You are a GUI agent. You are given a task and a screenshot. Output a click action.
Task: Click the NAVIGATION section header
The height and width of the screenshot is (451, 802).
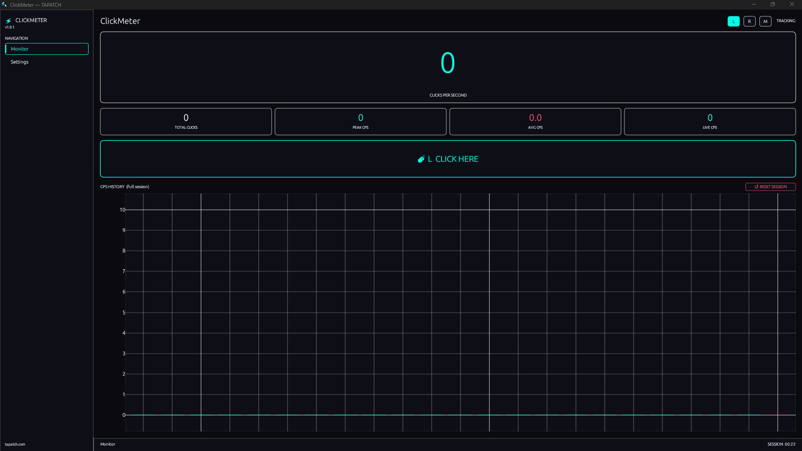click(x=16, y=38)
